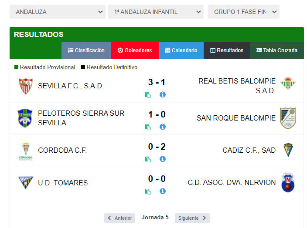Click the Sevilla F.C. crest logo
This screenshot has width=307, height=228.
(26, 86)
